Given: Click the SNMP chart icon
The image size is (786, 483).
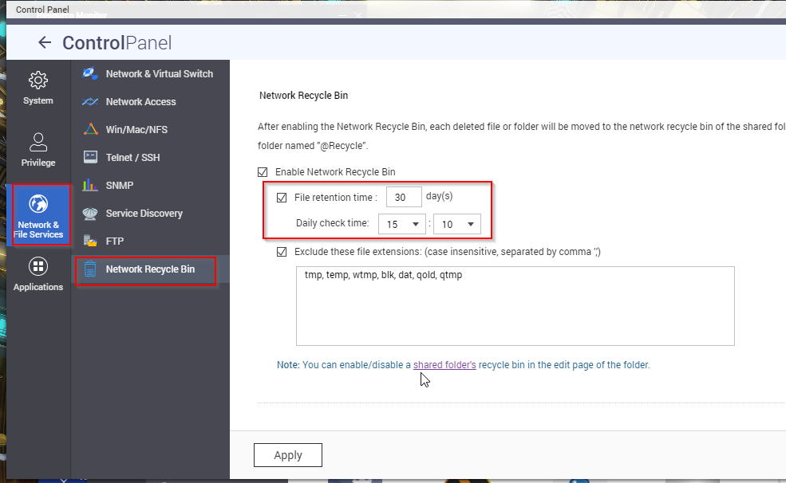Looking at the screenshot, I should tap(90, 186).
